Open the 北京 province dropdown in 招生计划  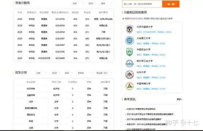click(x=41, y=73)
